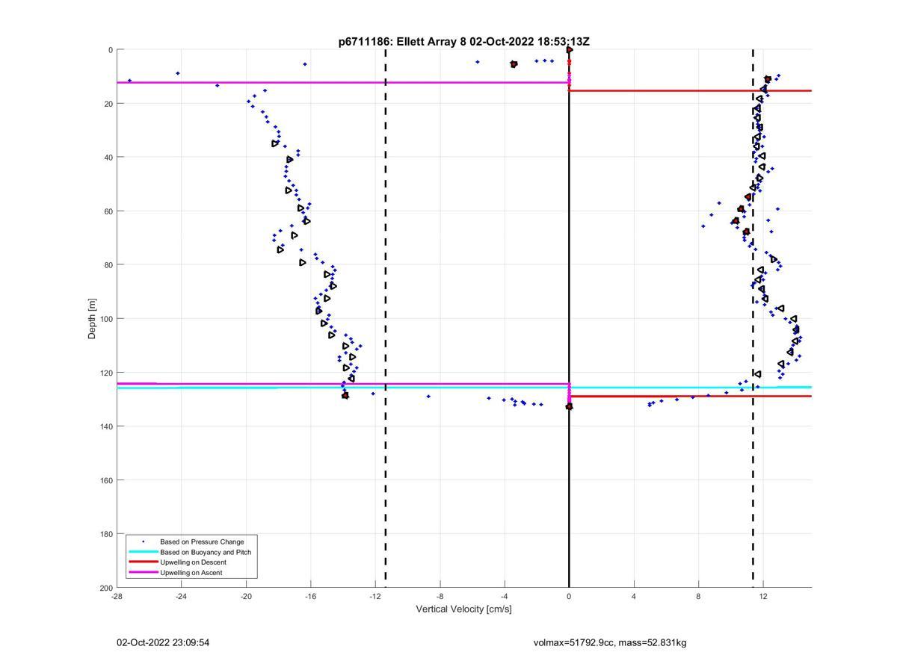This screenshot has width=897, height=661.
Task: Click x-axis tick label '-28'
Action: tap(117, 596)
